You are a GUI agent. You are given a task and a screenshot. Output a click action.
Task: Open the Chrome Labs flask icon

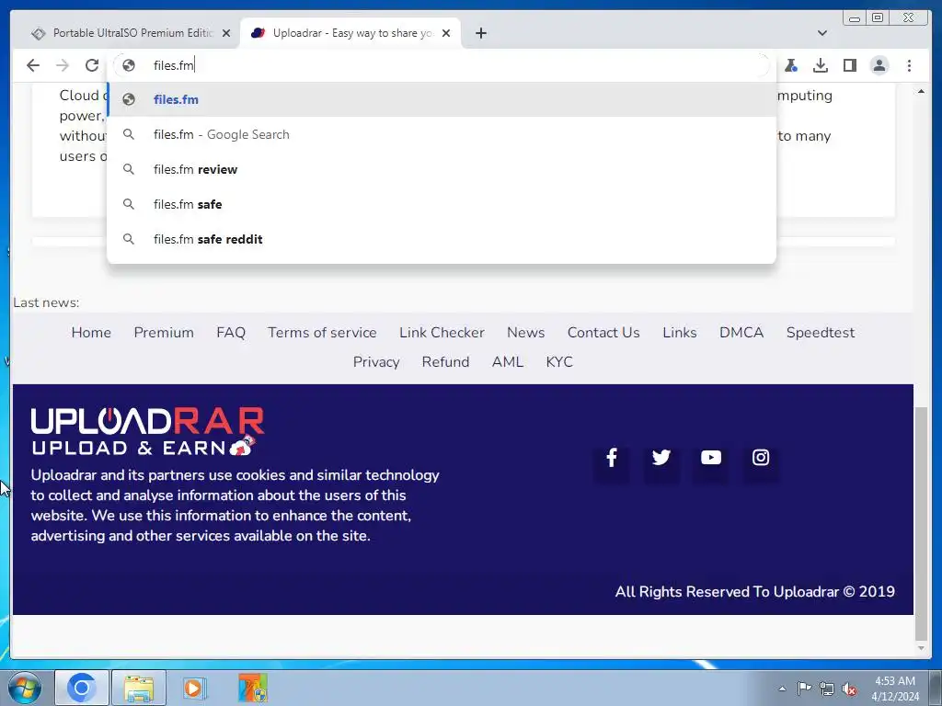(791, 65)
